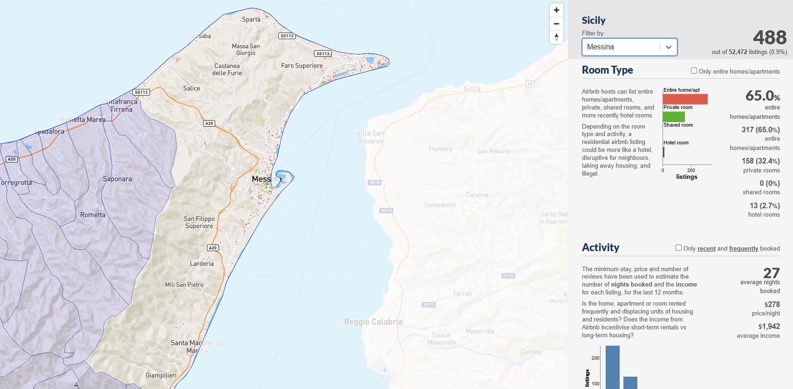The image size is (793, 389).
Task: Click the Messina city label on map
Action: point(267,179)
